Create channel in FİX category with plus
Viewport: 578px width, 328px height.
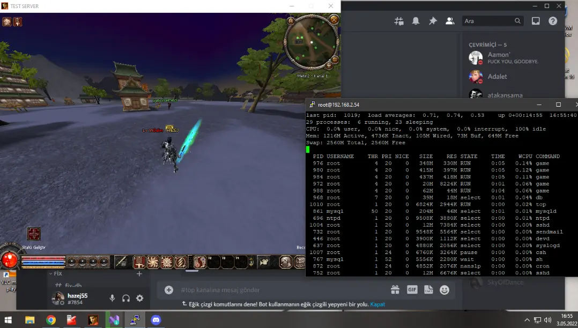(139, 274)
